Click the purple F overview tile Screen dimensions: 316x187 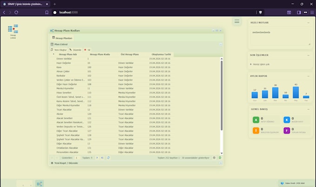(x=287, y=131)
